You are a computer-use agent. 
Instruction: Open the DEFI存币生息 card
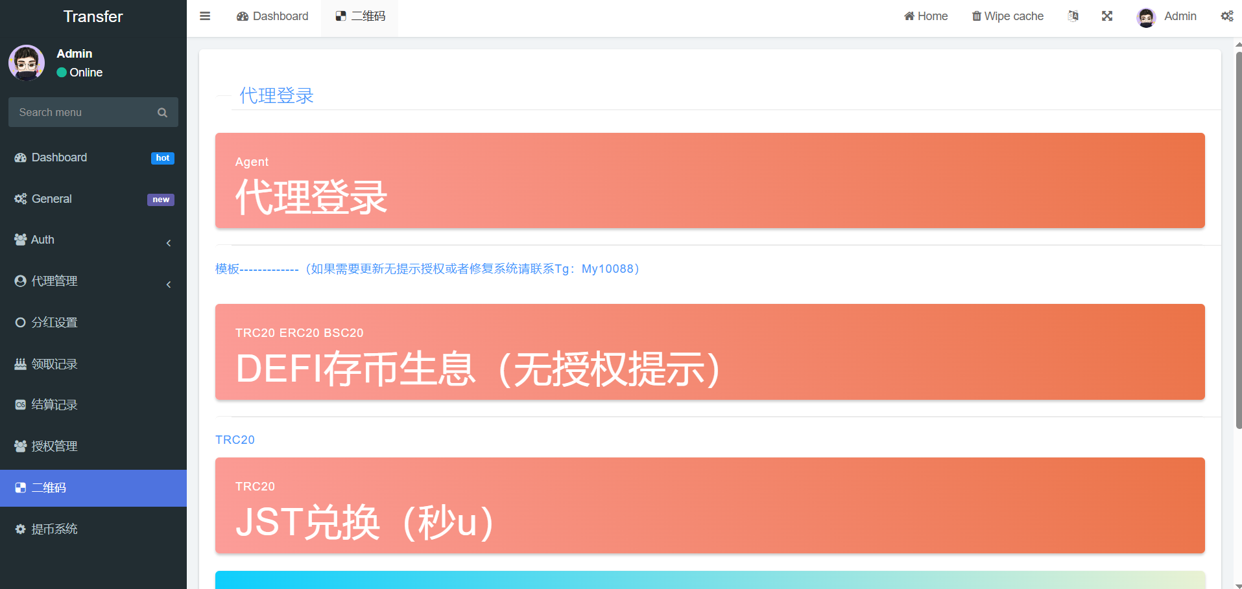pos(710,352)
